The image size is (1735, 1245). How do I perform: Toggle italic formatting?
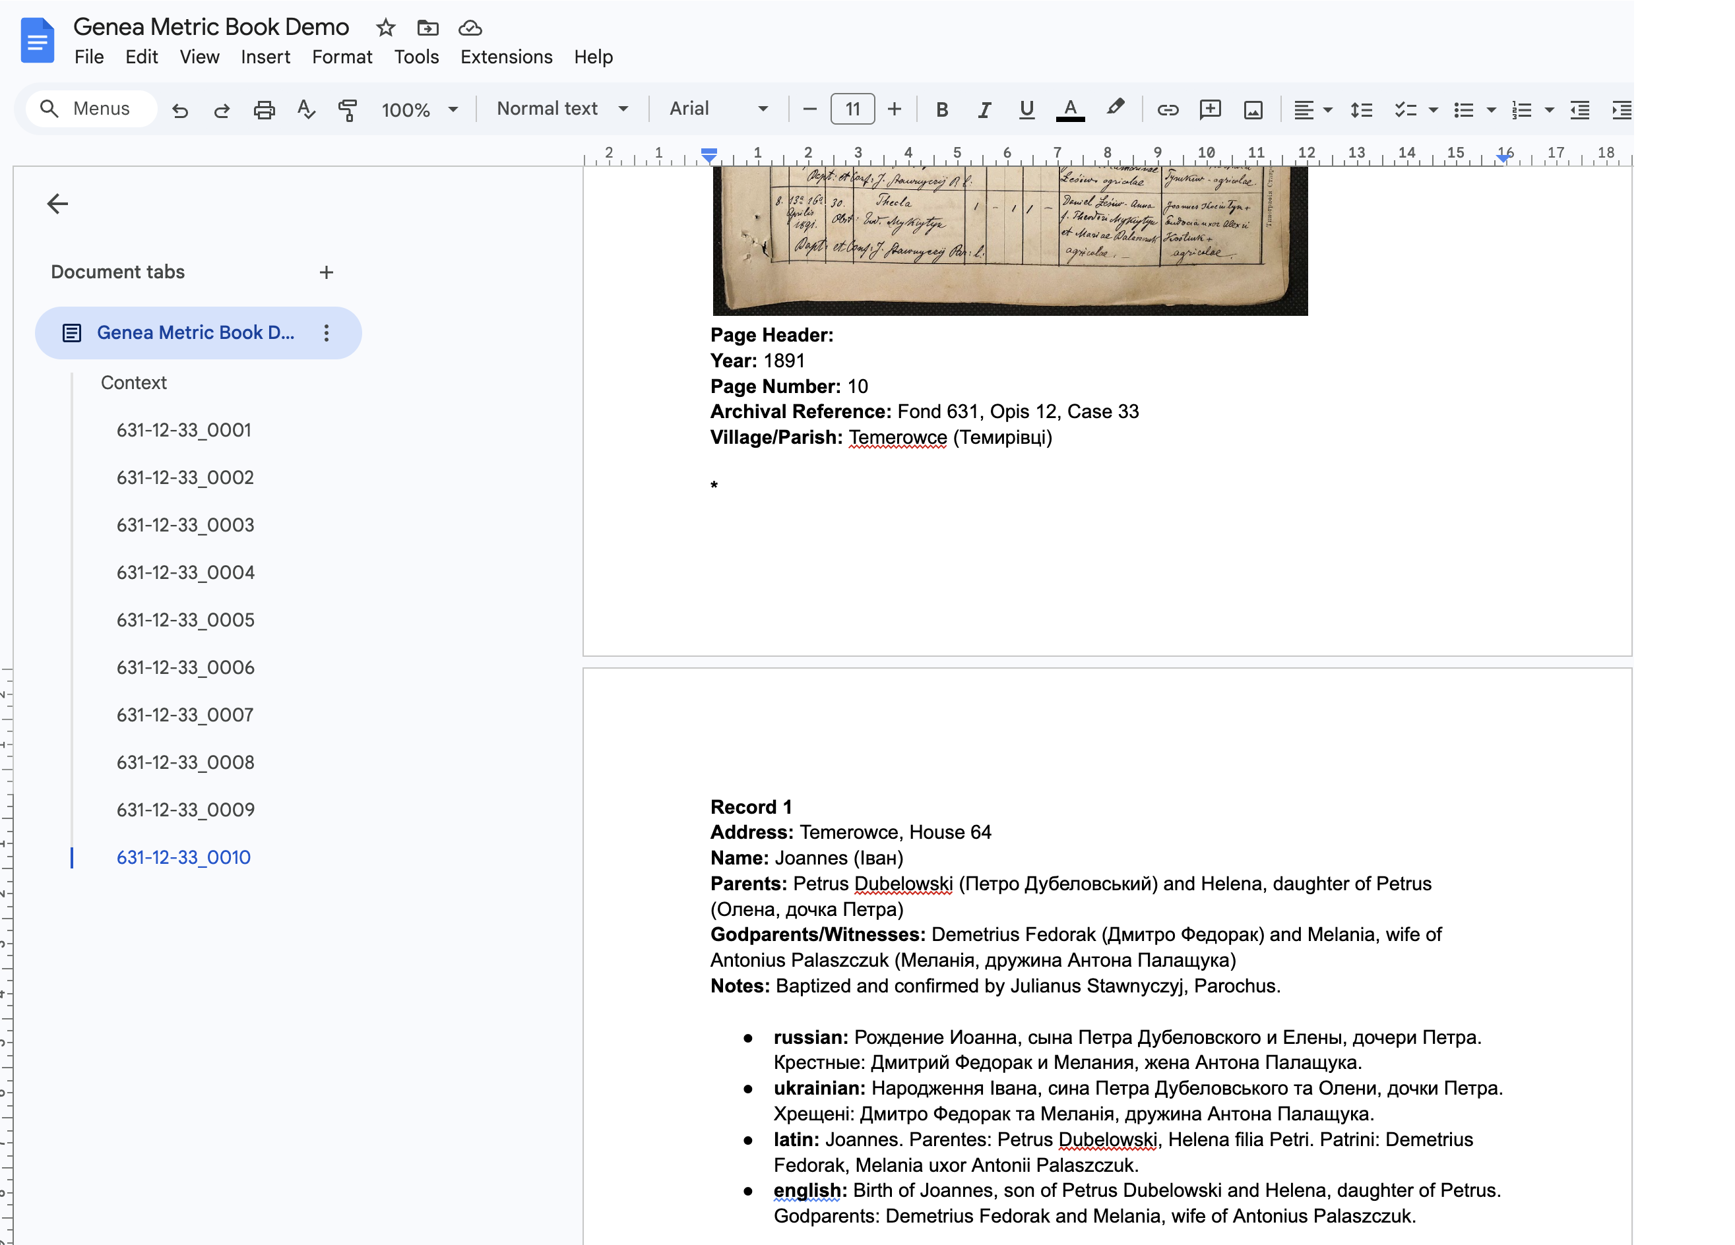[984, 109]
